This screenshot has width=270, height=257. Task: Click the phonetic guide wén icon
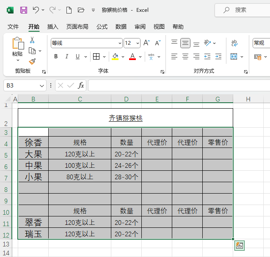click(x=151, y=56)
